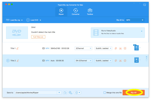Open the Converter tab

click(x=75, y=12)
